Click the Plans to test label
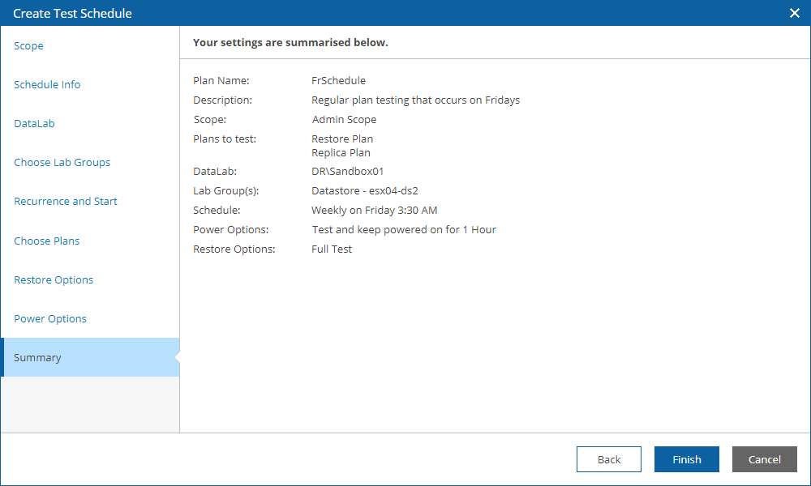Image resolution: width=811 pixels, height=486 pixels. 225,139
